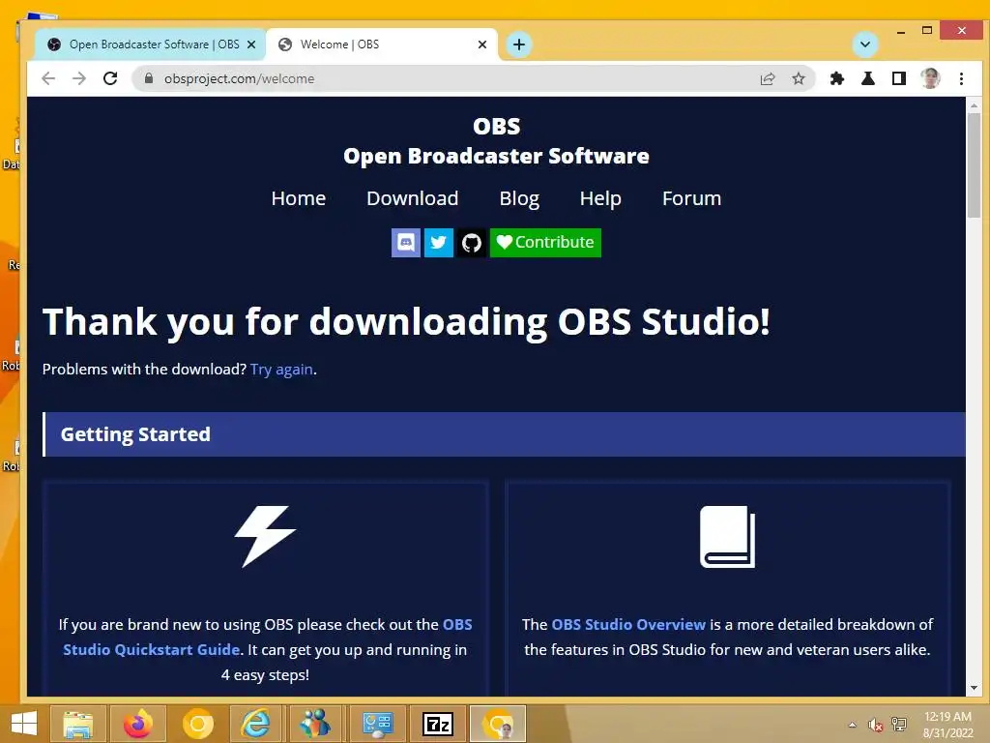Screen dimensions: 990x743
Task: Open the muted volume tray icon
Action: pyautogui.click(x=875, y=725)
